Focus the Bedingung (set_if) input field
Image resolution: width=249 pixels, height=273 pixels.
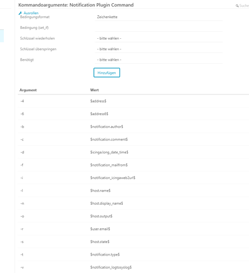158,28
